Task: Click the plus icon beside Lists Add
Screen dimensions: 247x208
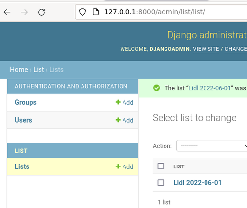Action: point(118,166)
